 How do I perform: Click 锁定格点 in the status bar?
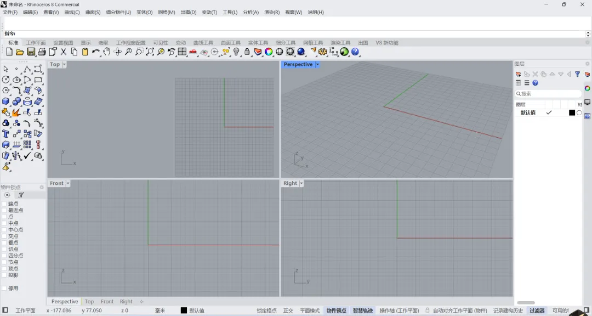coord(266,311)
